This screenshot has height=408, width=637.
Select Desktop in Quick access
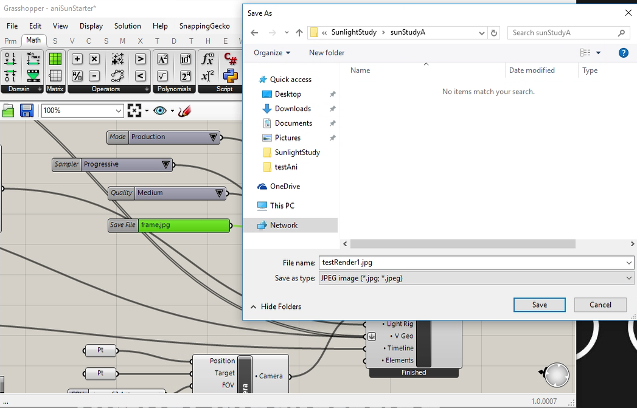click(288, 94)
